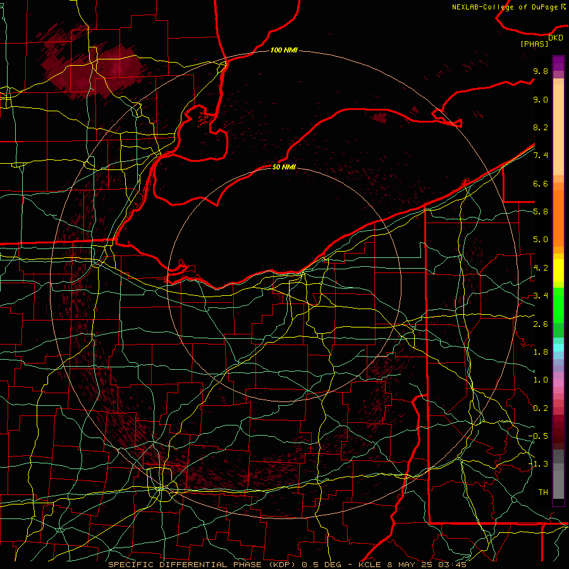Click the [PHAS] legend label
Image resolution: width=569 pixels, height=569 pixels.
[534, 44]
